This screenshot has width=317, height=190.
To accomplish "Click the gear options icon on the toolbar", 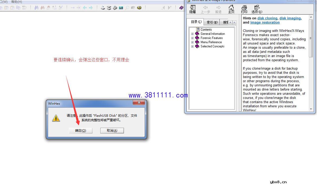I will (139, 8).
